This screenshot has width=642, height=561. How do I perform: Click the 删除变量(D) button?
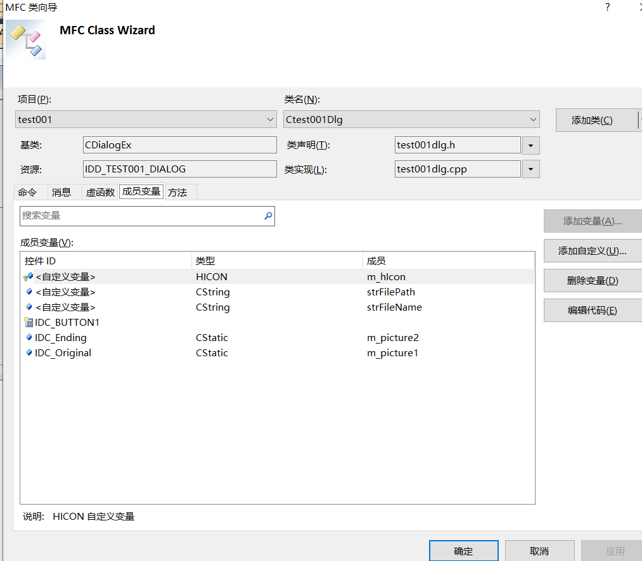pyautogui.click(x=593, y=281)
